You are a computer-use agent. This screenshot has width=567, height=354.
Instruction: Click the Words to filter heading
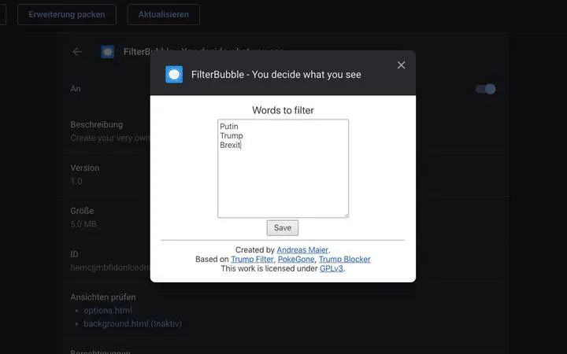(x=283, y=110)
